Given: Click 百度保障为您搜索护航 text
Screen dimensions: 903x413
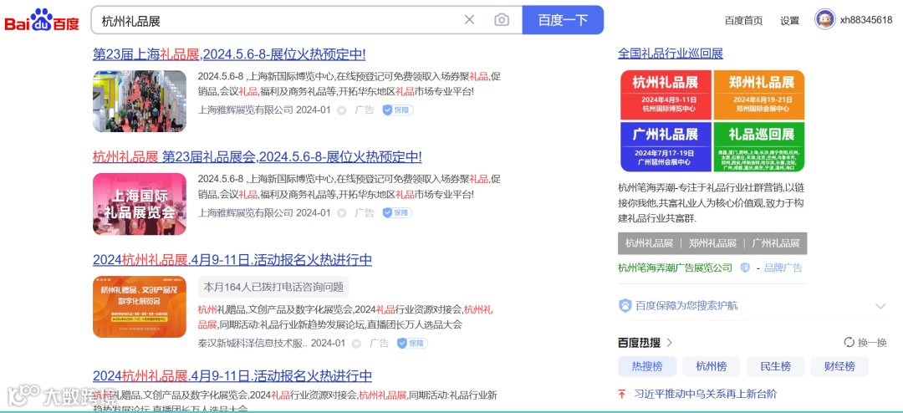Looking at the screenshot, I should click(x=686, y=306).
